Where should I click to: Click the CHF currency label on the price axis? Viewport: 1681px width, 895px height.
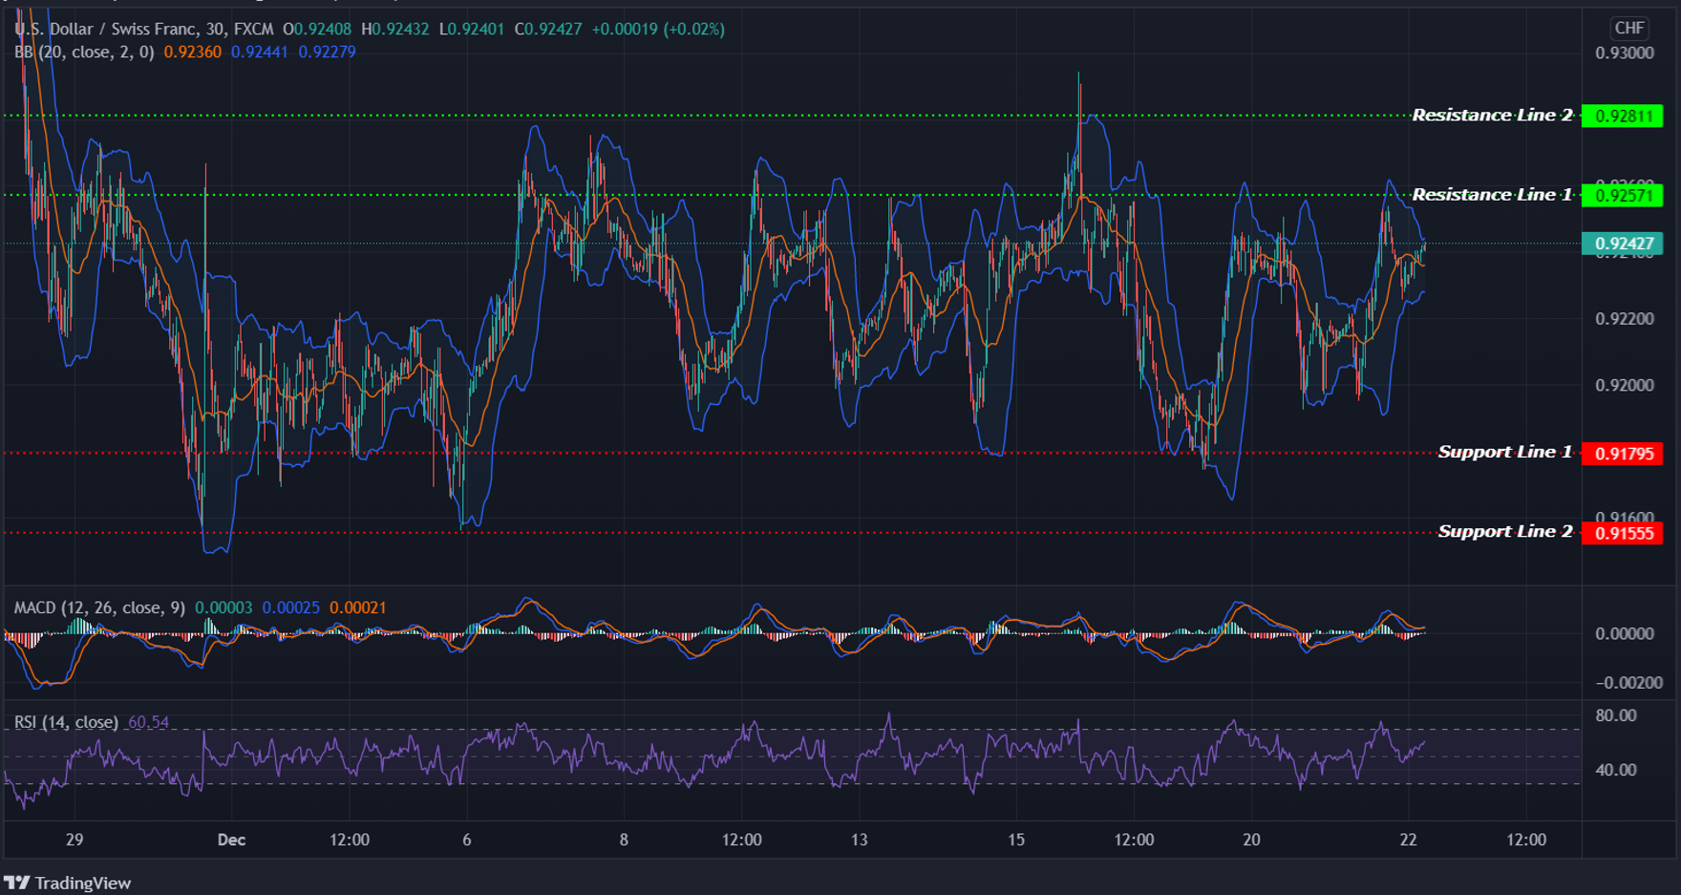(1628, 28)
